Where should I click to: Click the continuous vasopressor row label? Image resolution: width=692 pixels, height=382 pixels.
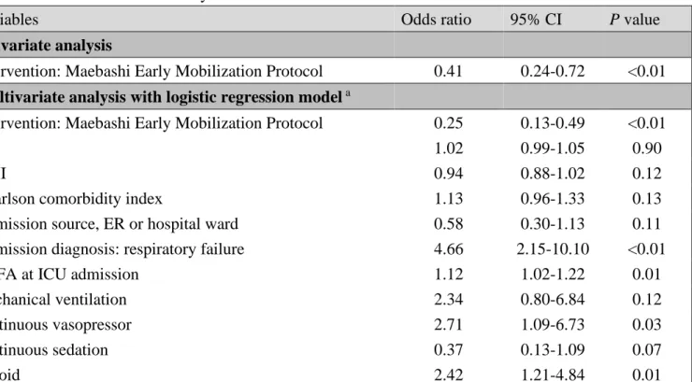(x=65, y=325)
